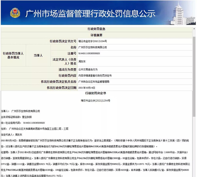Click the 详情摘要 header

coord(97,35)
